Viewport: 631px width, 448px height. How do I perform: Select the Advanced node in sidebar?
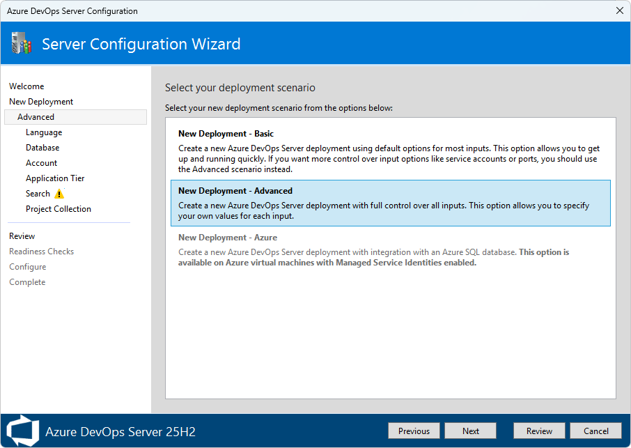36,117
